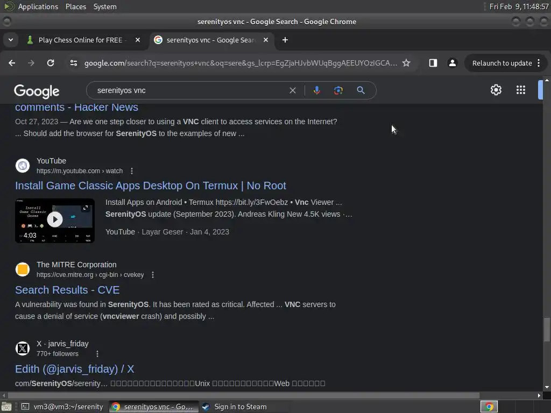This screenshot has width=551, height=413.
Task: Click Chrome icon in system tray
Action: click(489, 407)
